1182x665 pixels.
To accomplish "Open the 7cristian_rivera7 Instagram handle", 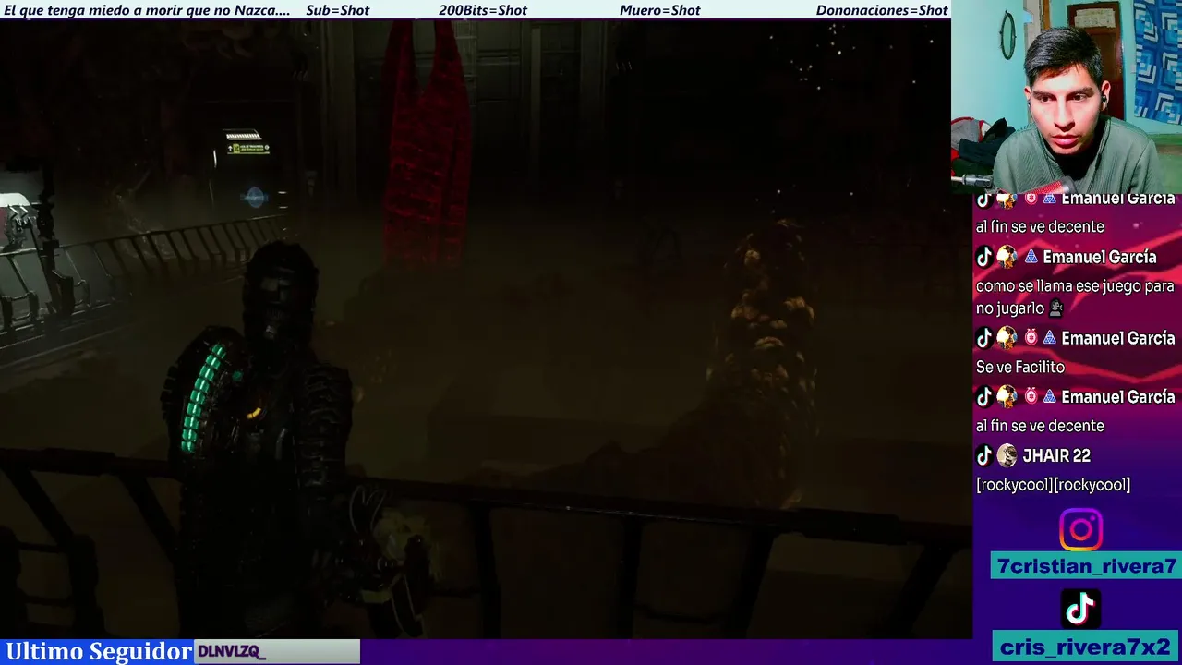I will pos(1086,566).
